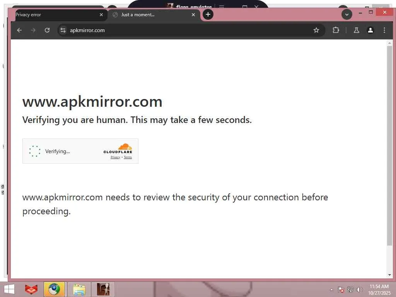Show hidden system tray icons
This screenshot has height=297, width=396.
[331, 290]
